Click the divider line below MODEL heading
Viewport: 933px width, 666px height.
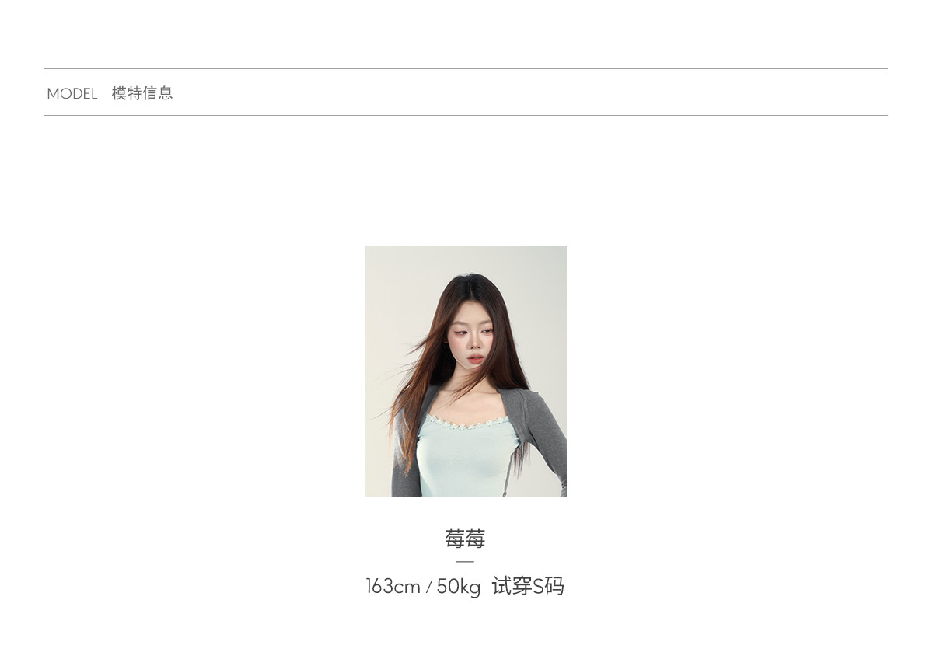[466, 116]
